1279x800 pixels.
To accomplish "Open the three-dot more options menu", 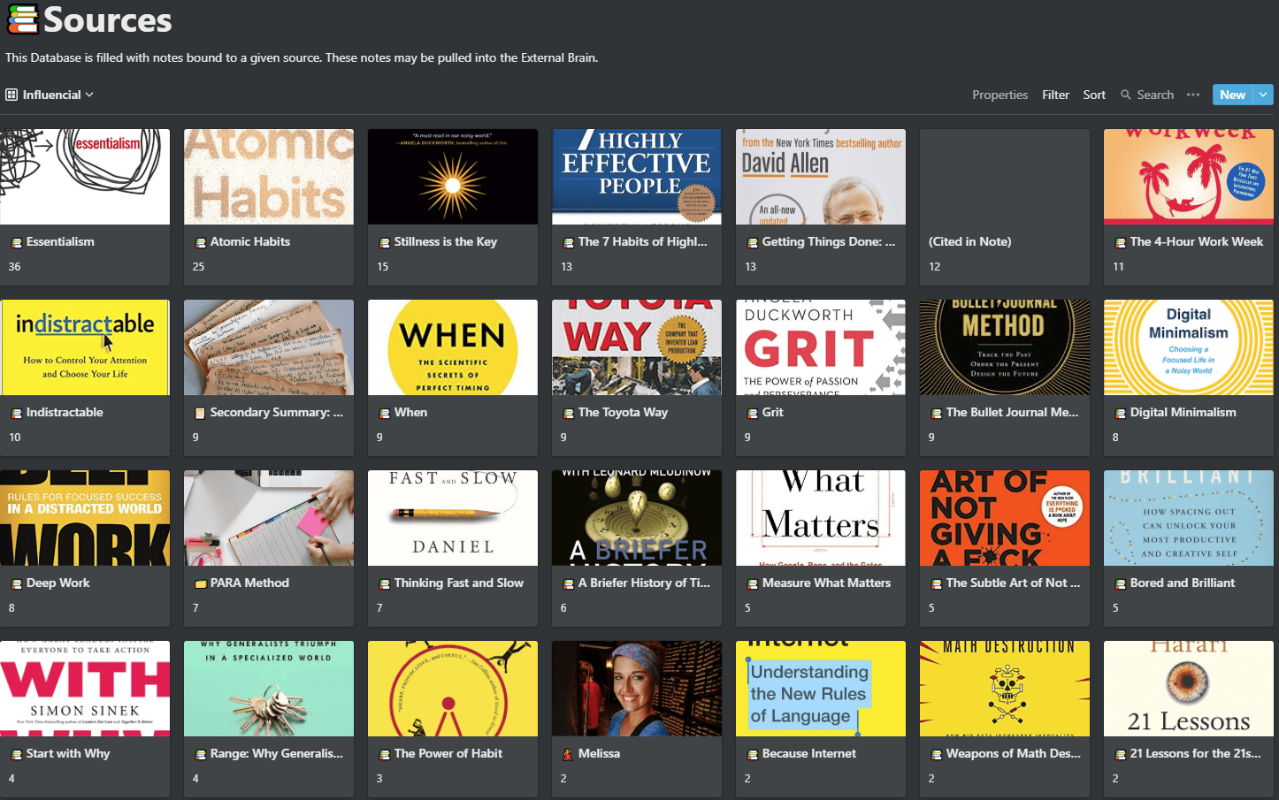I will click(x=1193, y=95).
